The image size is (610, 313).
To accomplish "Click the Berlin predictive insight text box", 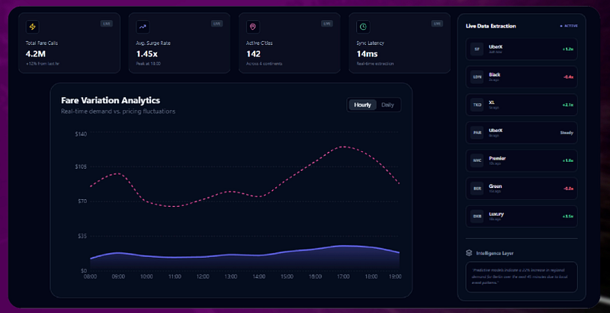I will pyautogui.click(x=522, y=277).
